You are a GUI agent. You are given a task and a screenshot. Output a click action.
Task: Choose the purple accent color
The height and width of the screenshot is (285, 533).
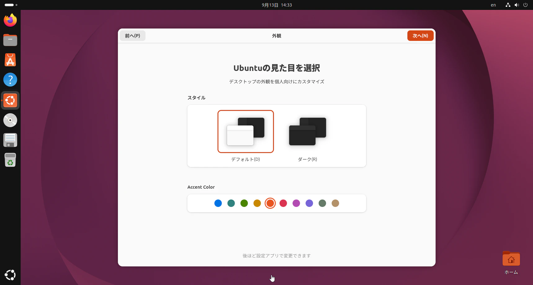(309, 203)
